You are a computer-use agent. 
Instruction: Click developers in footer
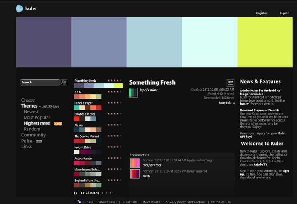[151, 202]
